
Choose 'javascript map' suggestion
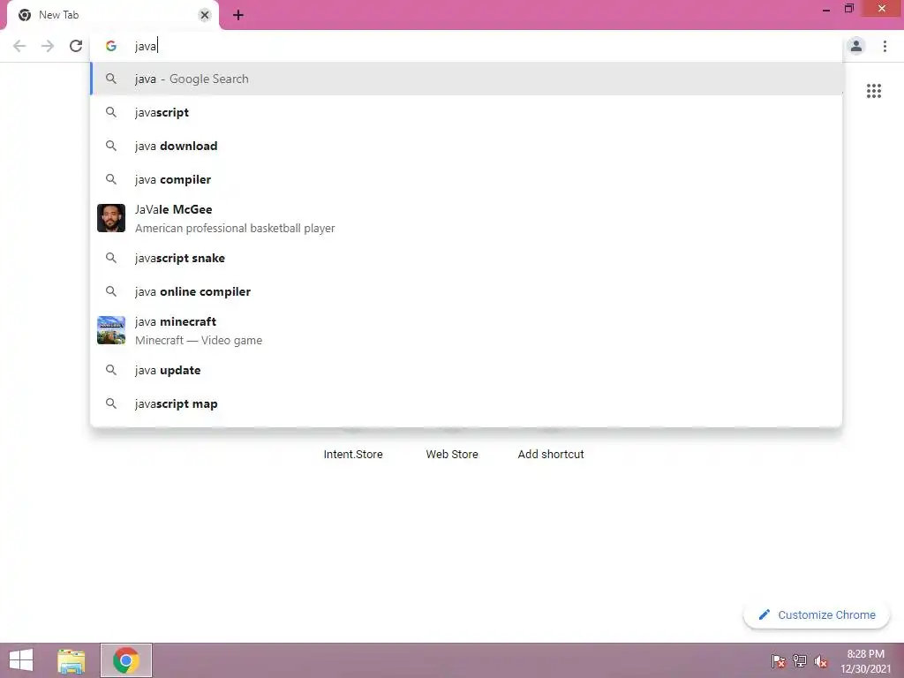[466, 403]
